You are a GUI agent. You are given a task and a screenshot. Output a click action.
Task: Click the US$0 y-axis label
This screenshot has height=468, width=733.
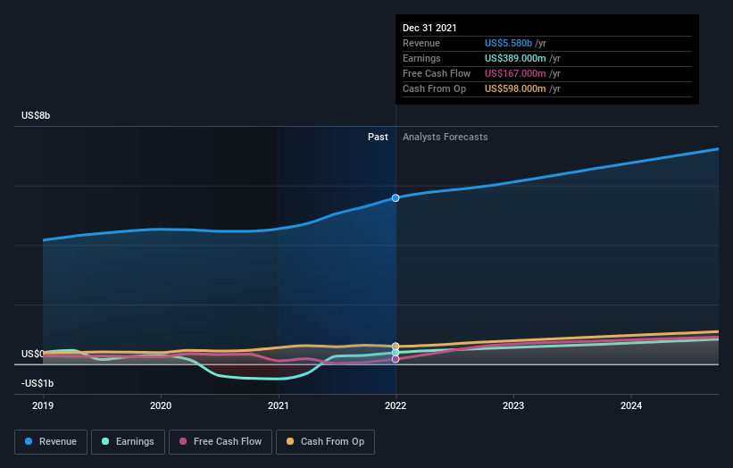pyautogui.click(x=33, y=354)
